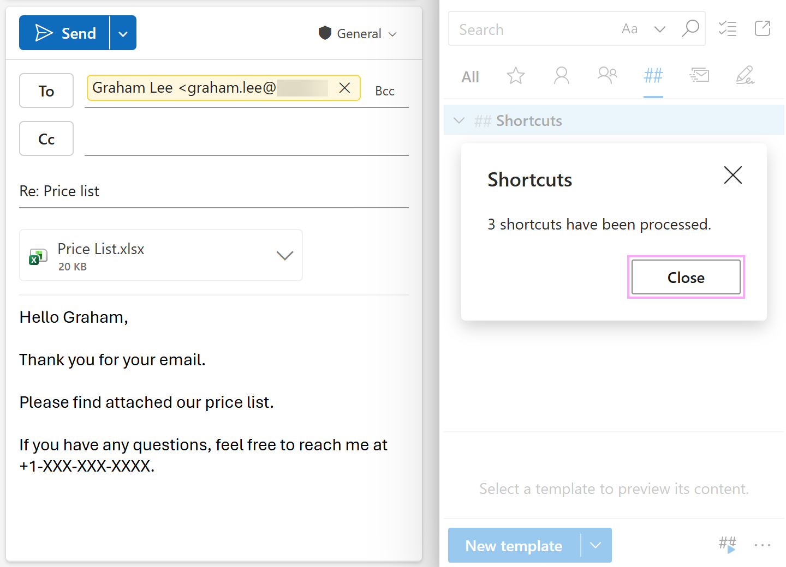Select the My Templates person icon
The height and width of the screenshot is (567, 786).
(562, 76)
